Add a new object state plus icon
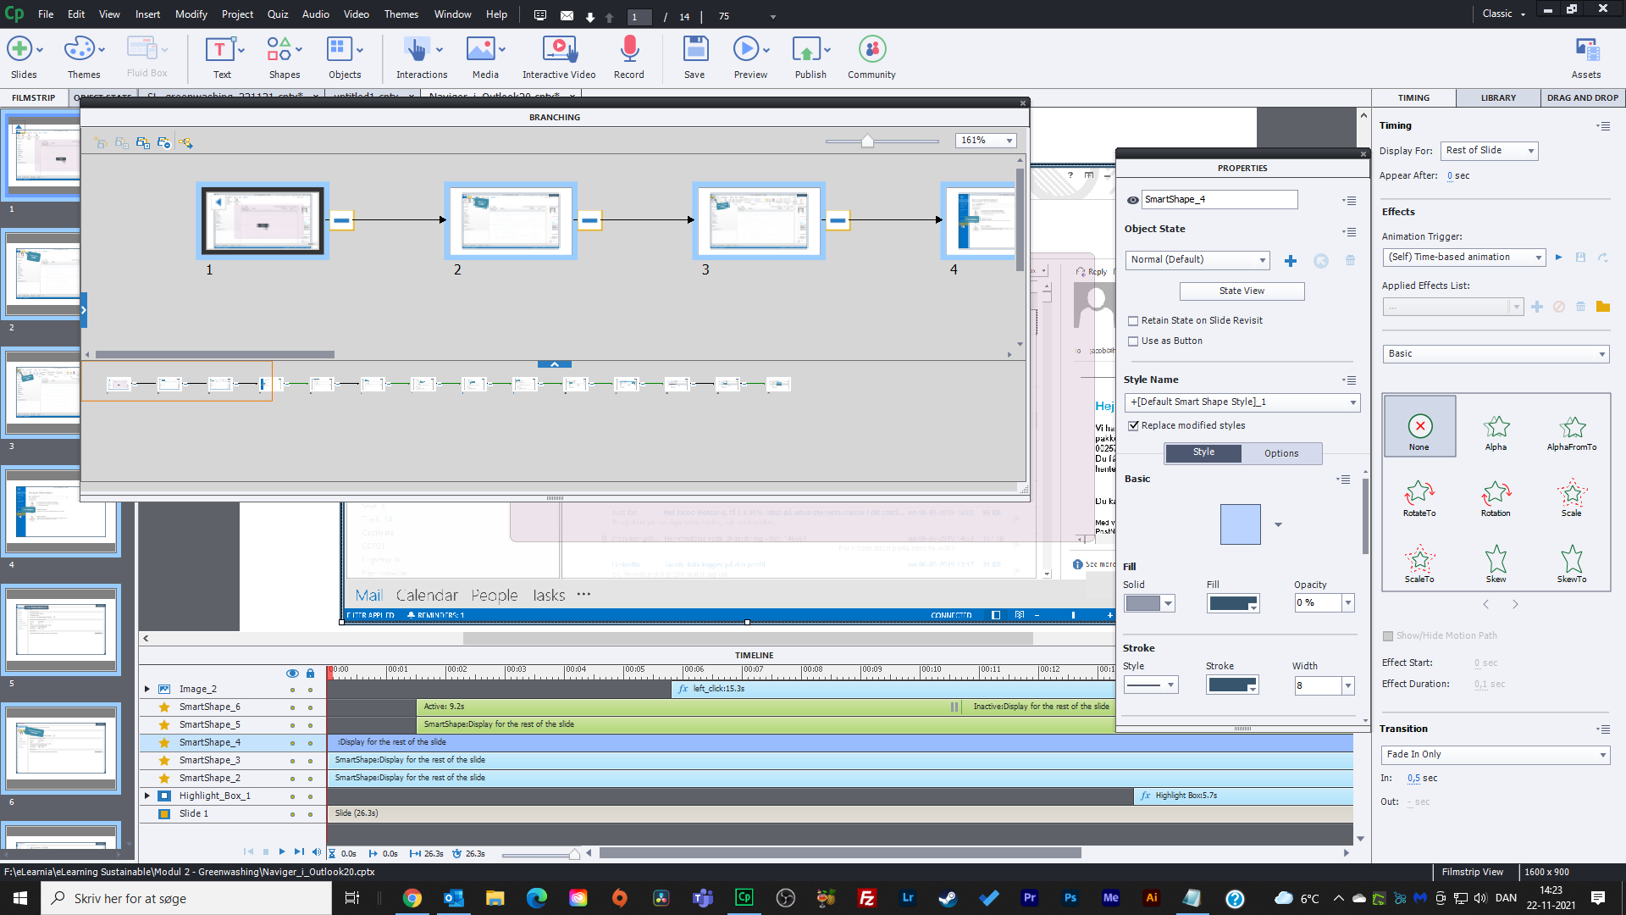 pyautogui.click(x=1290, y=261)
